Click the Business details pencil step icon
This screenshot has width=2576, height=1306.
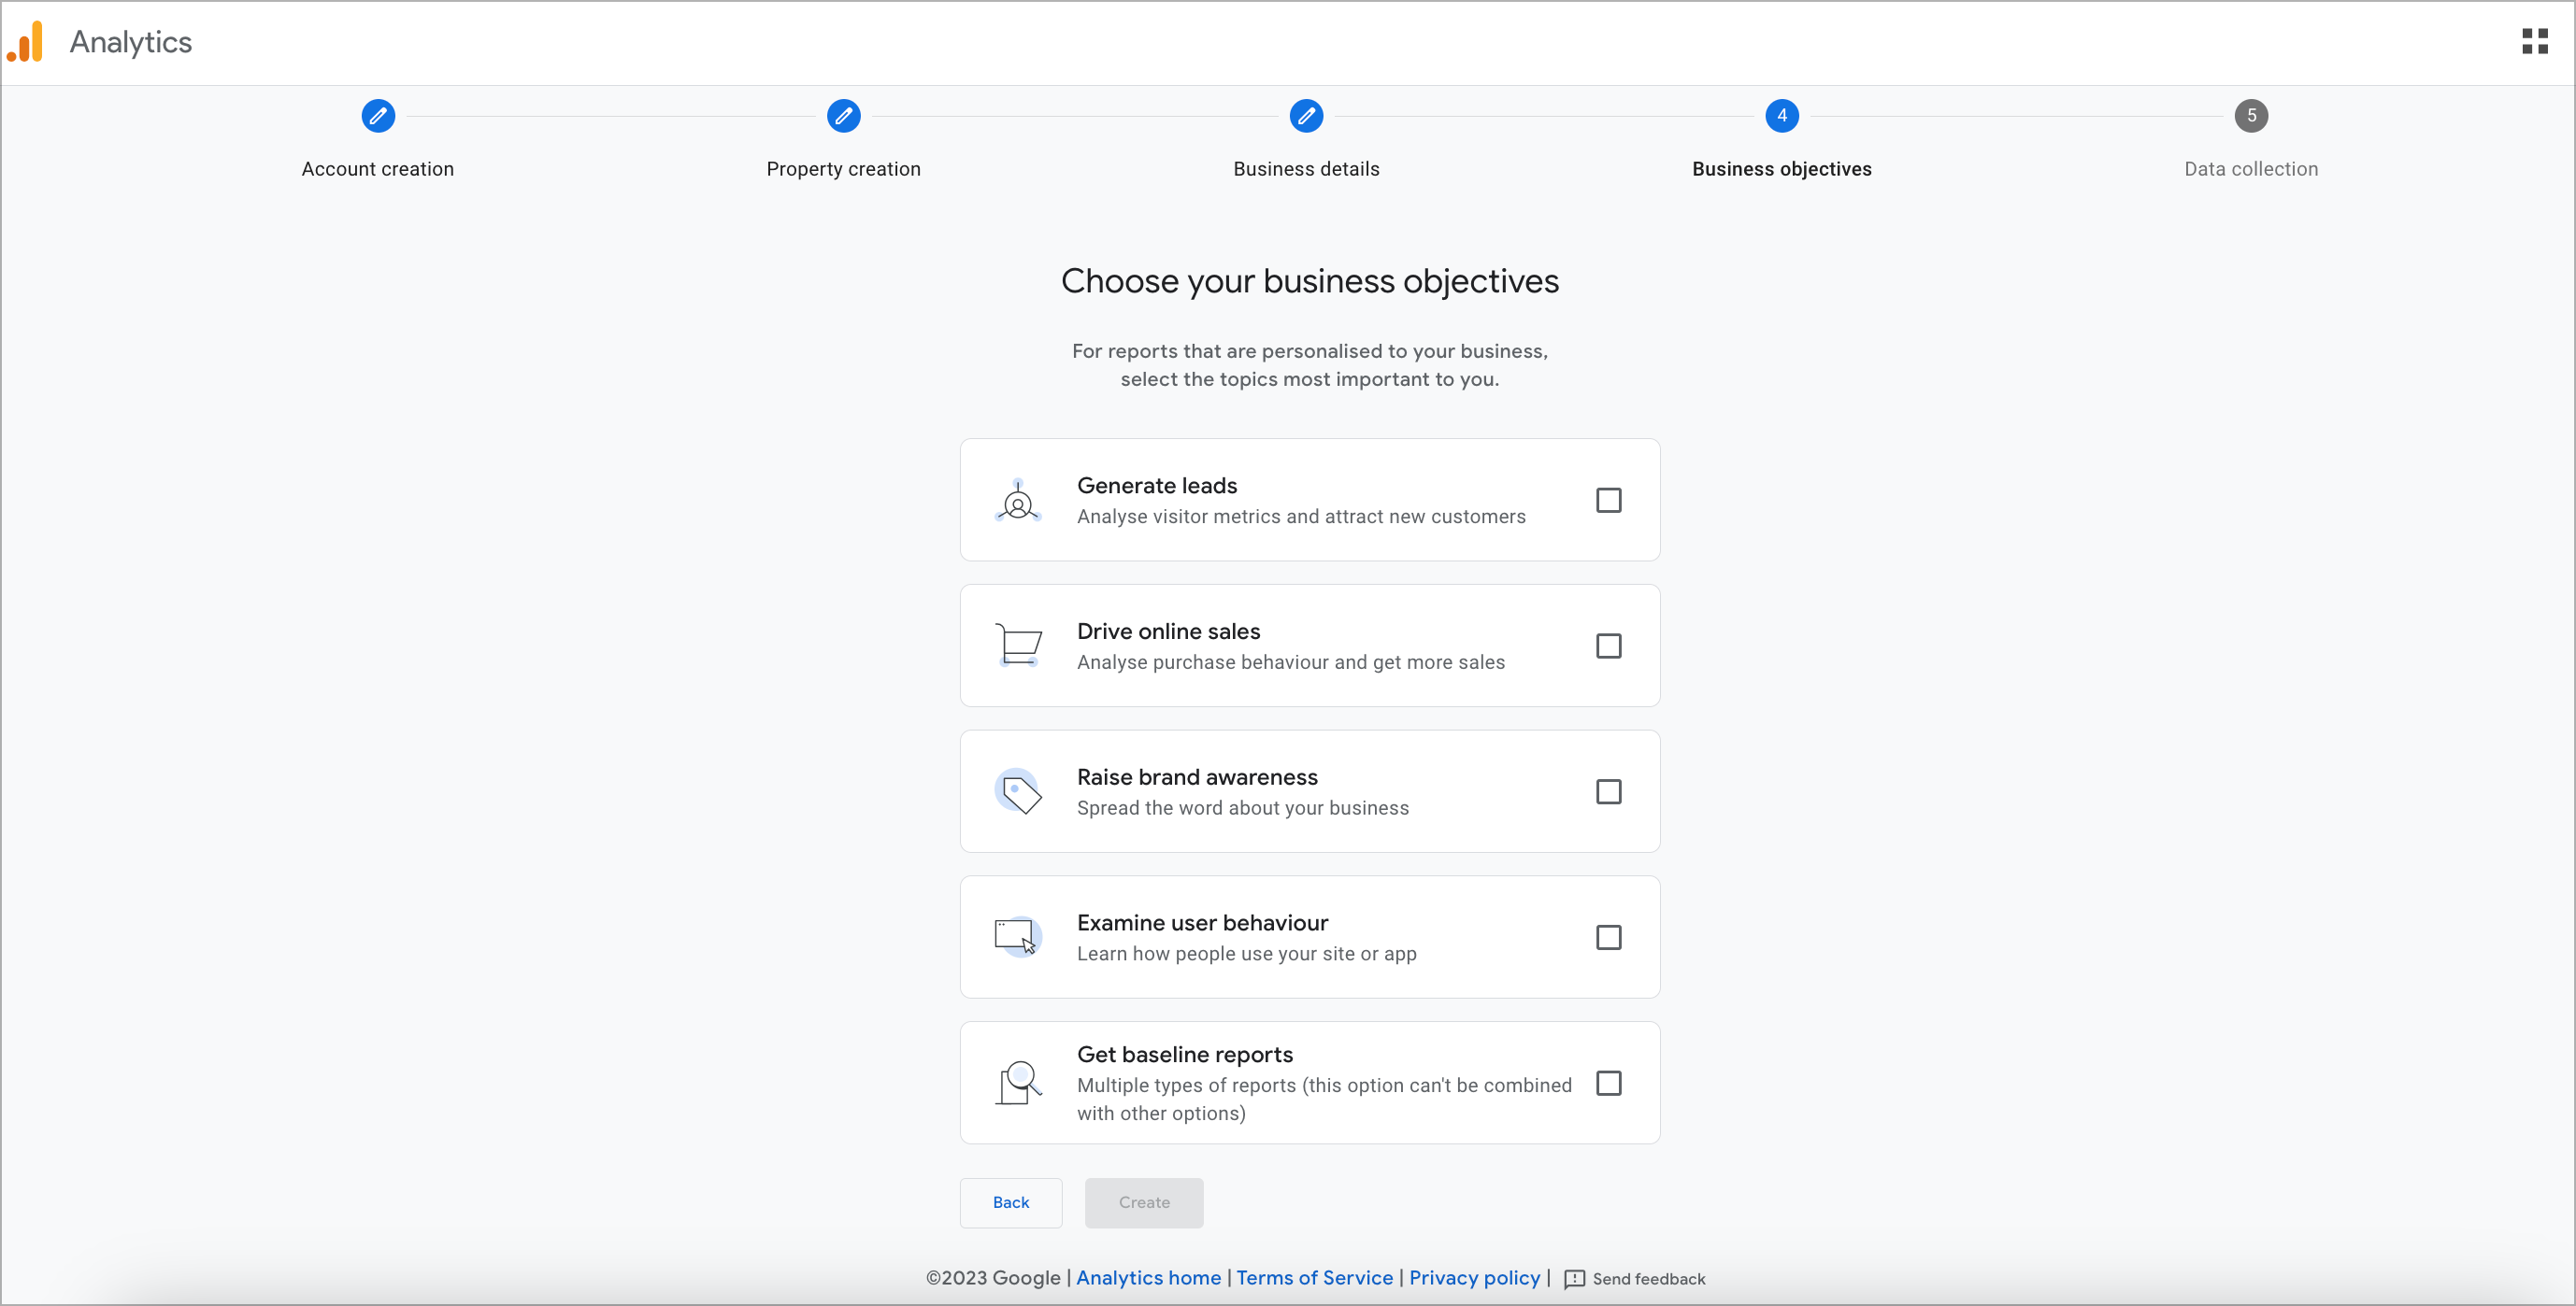tap(1306, 116)
